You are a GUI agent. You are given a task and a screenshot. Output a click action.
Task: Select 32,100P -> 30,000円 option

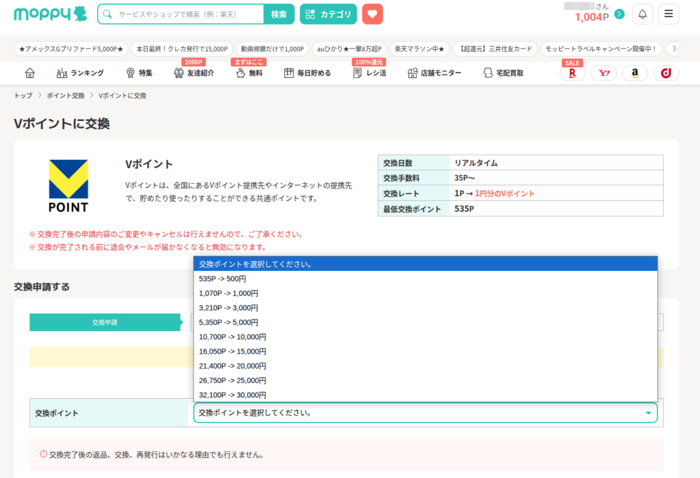232,395
